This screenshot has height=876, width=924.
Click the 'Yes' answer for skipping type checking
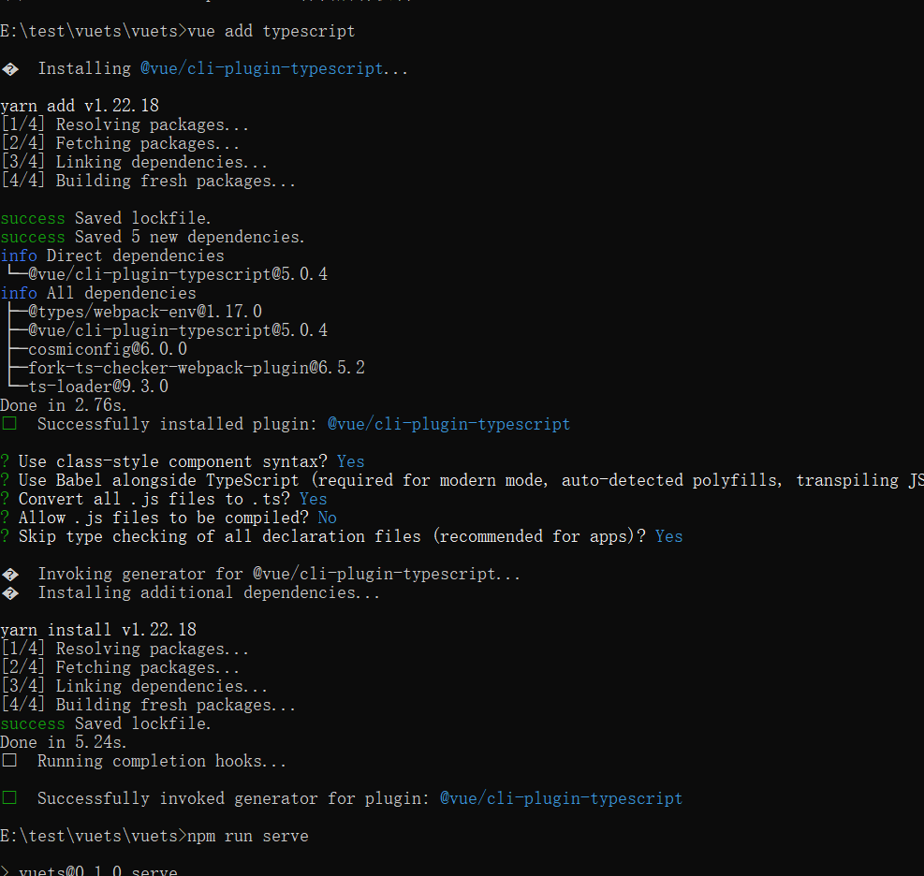[x=668, y=536]
